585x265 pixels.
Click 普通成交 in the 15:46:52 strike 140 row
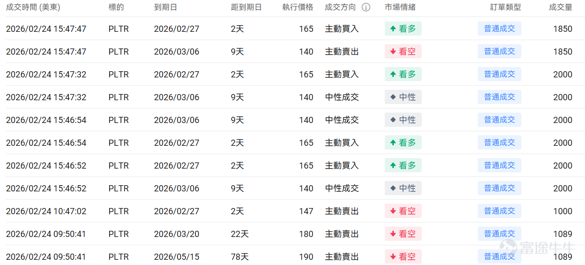500,188
